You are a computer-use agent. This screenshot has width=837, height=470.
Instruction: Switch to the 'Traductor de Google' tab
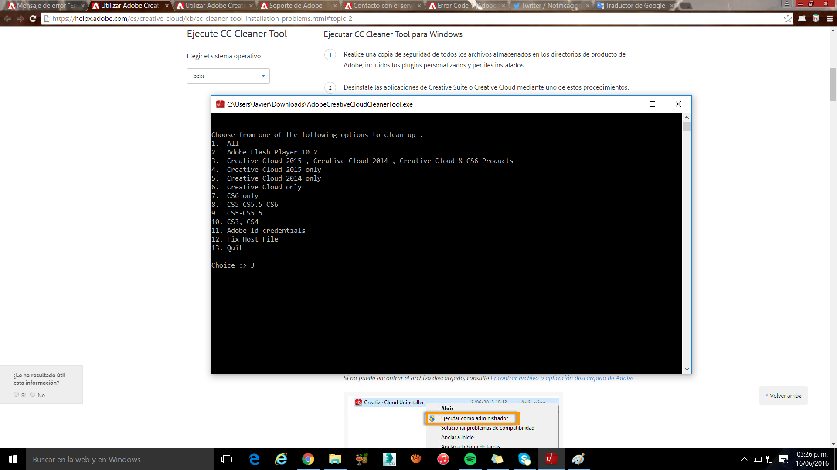click(x=635, y=6)
